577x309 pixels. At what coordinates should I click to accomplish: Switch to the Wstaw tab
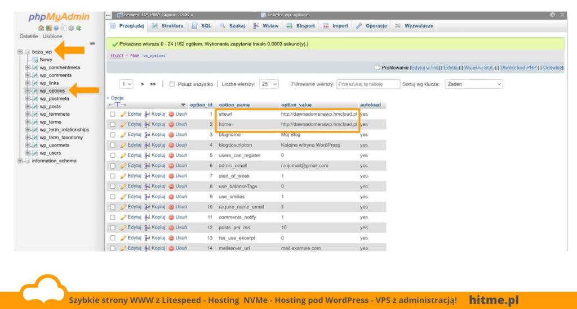click(266, 26)
